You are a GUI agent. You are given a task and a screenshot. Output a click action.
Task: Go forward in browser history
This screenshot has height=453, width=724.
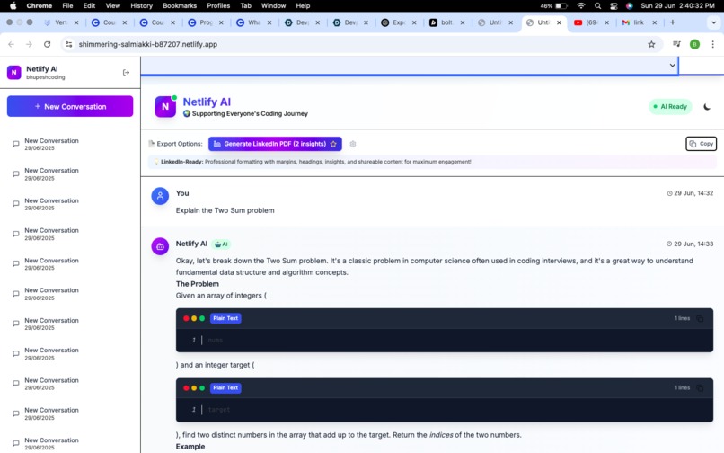pyautogui.click(x=29, y=44)
